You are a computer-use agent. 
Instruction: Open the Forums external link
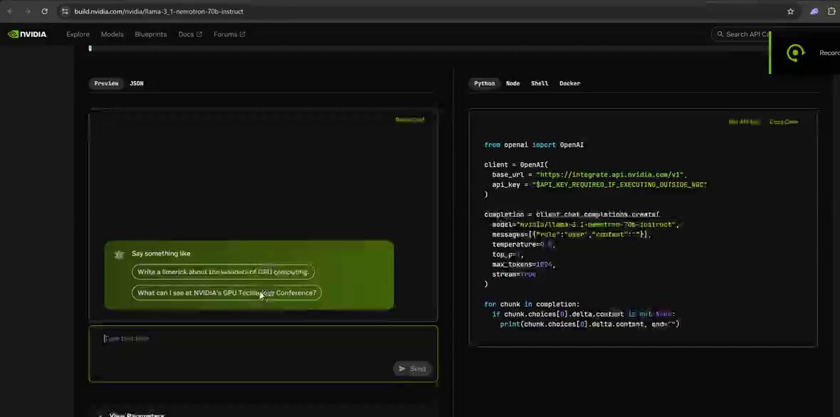(x=229, y=34)
